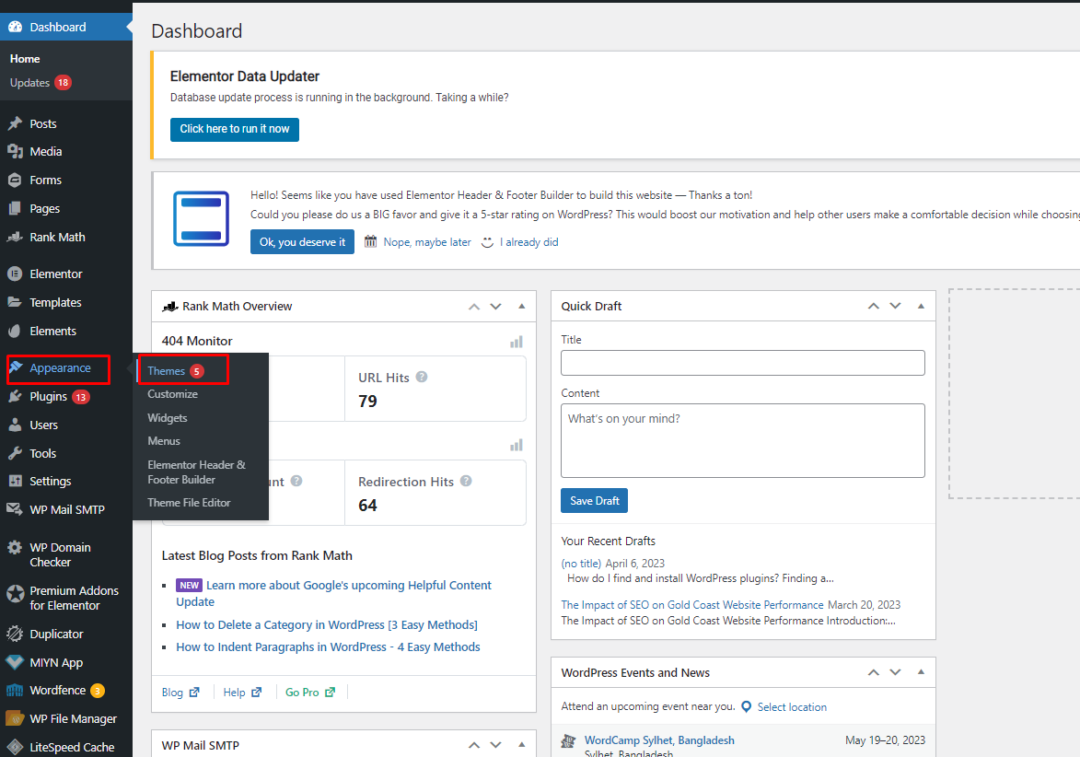Open Customize in Appearance submenu

(x=172, y=394)
